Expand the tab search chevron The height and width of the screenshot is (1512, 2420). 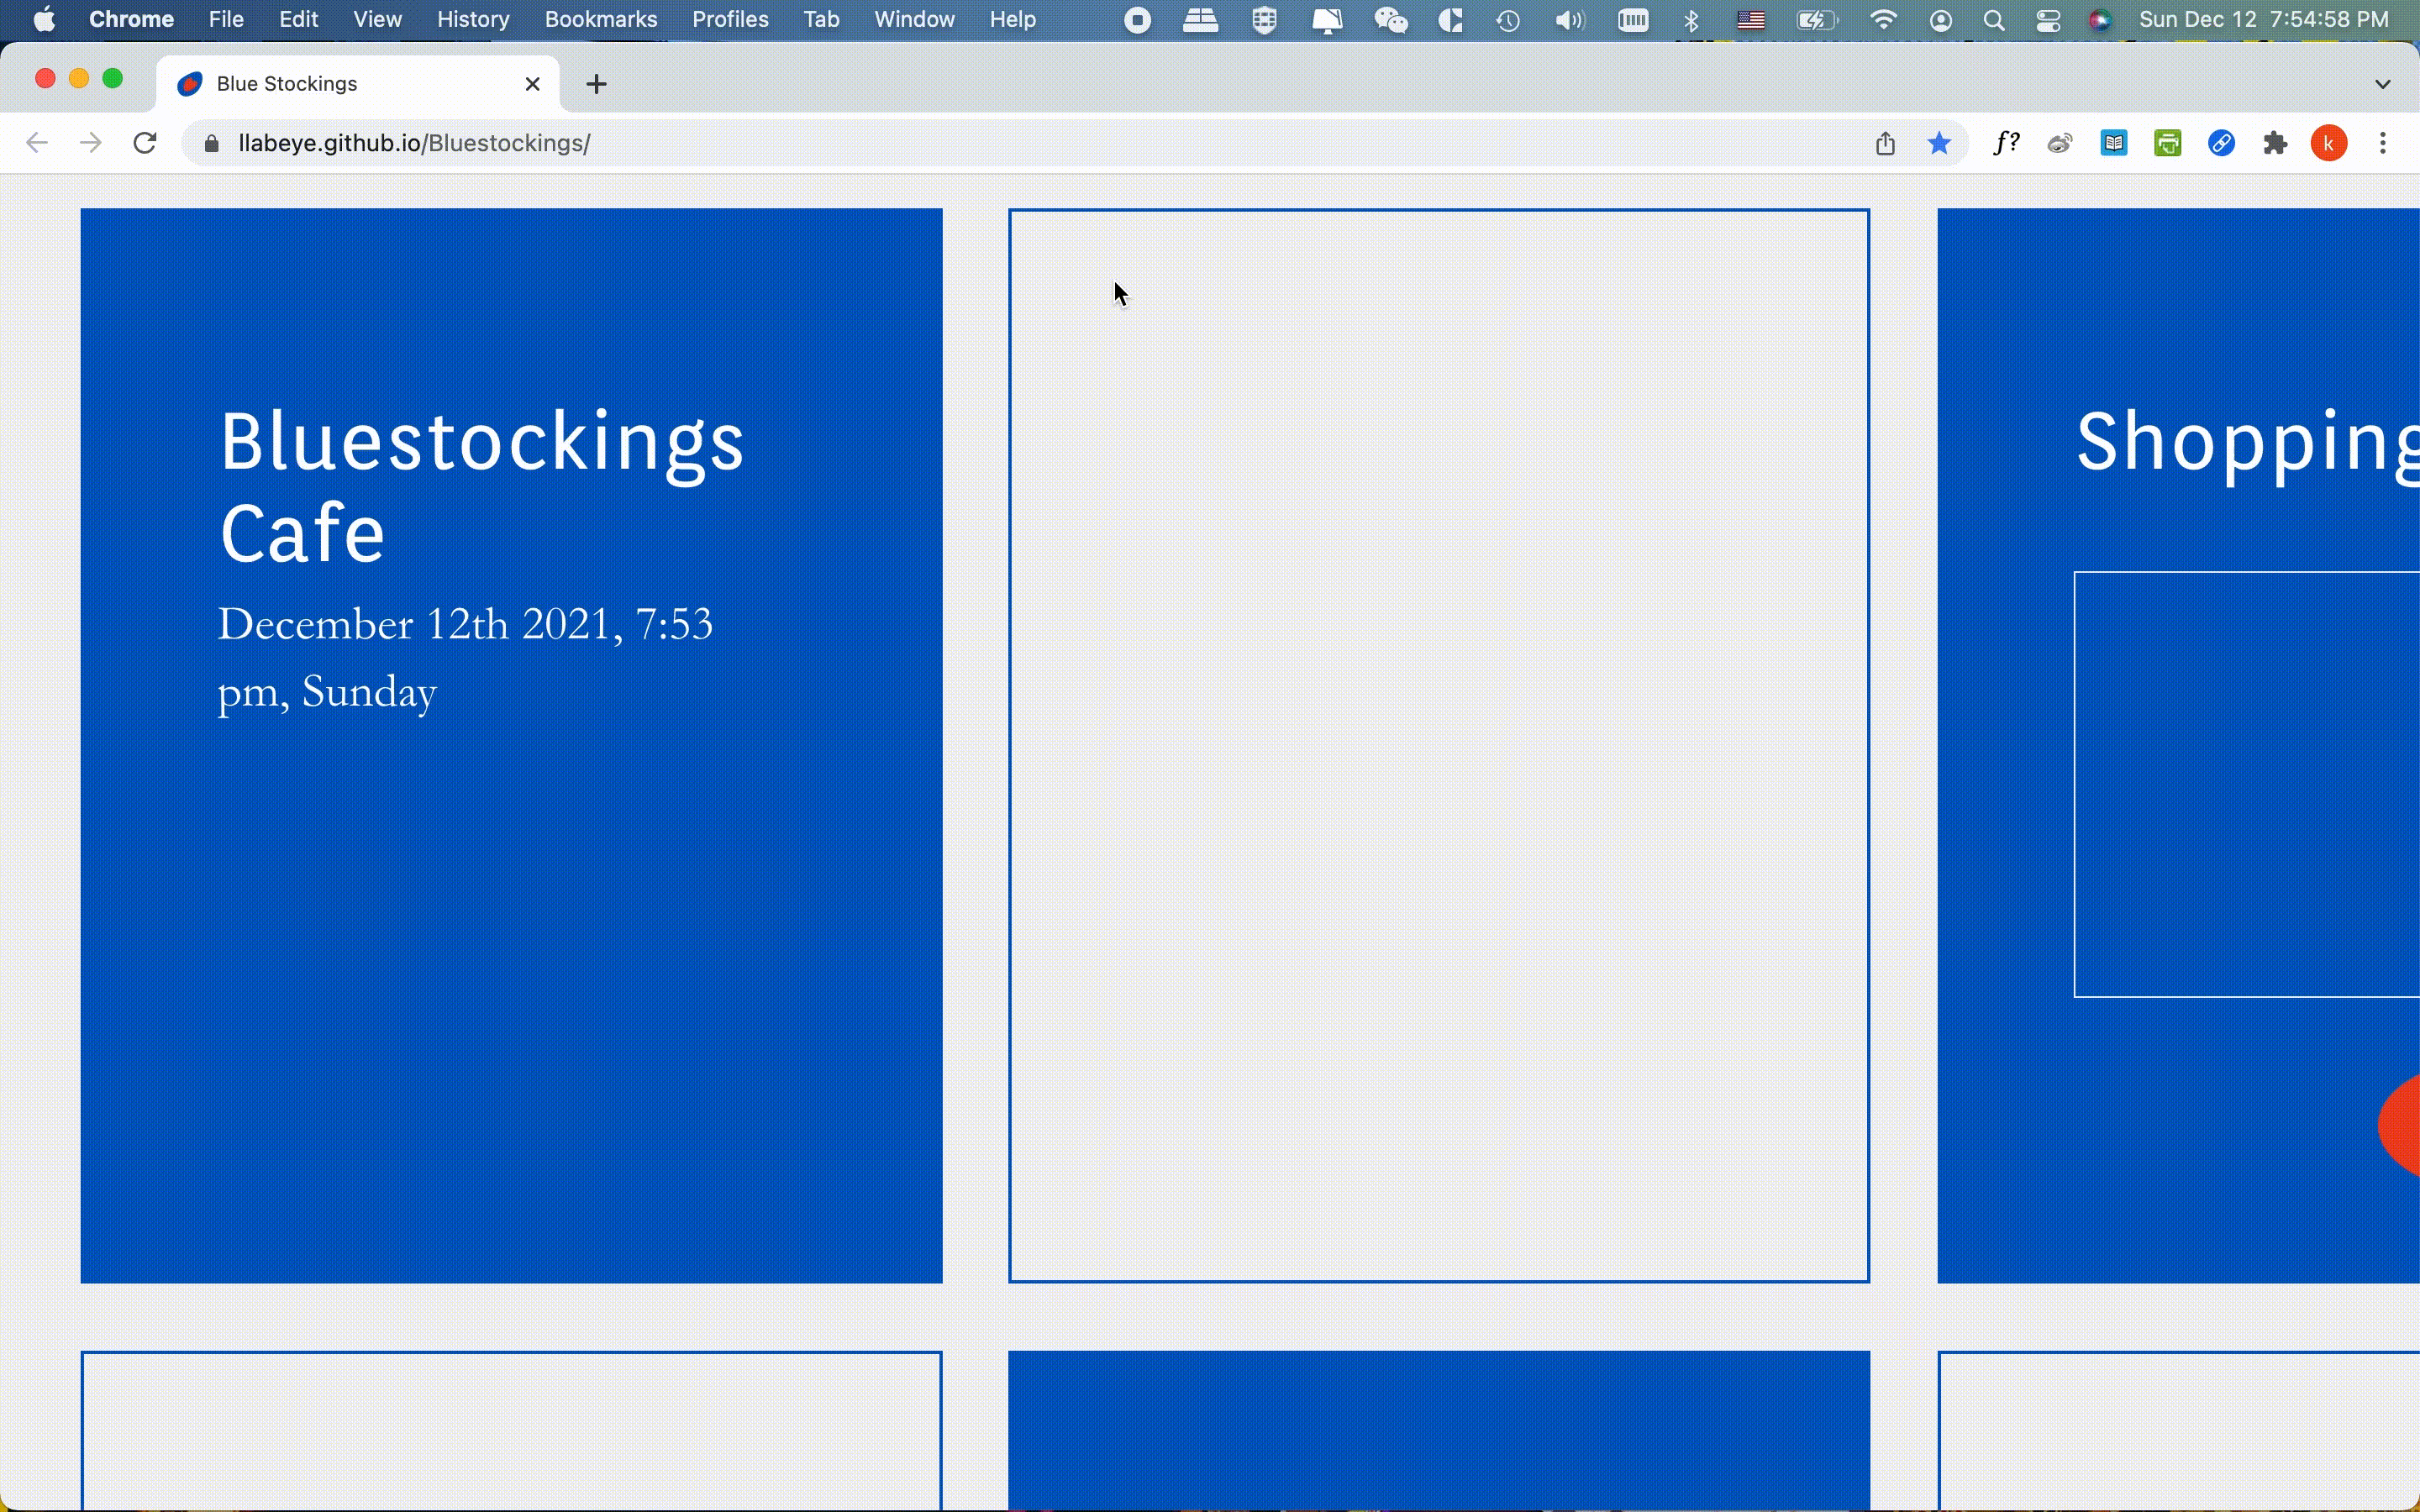point(2382,84)
